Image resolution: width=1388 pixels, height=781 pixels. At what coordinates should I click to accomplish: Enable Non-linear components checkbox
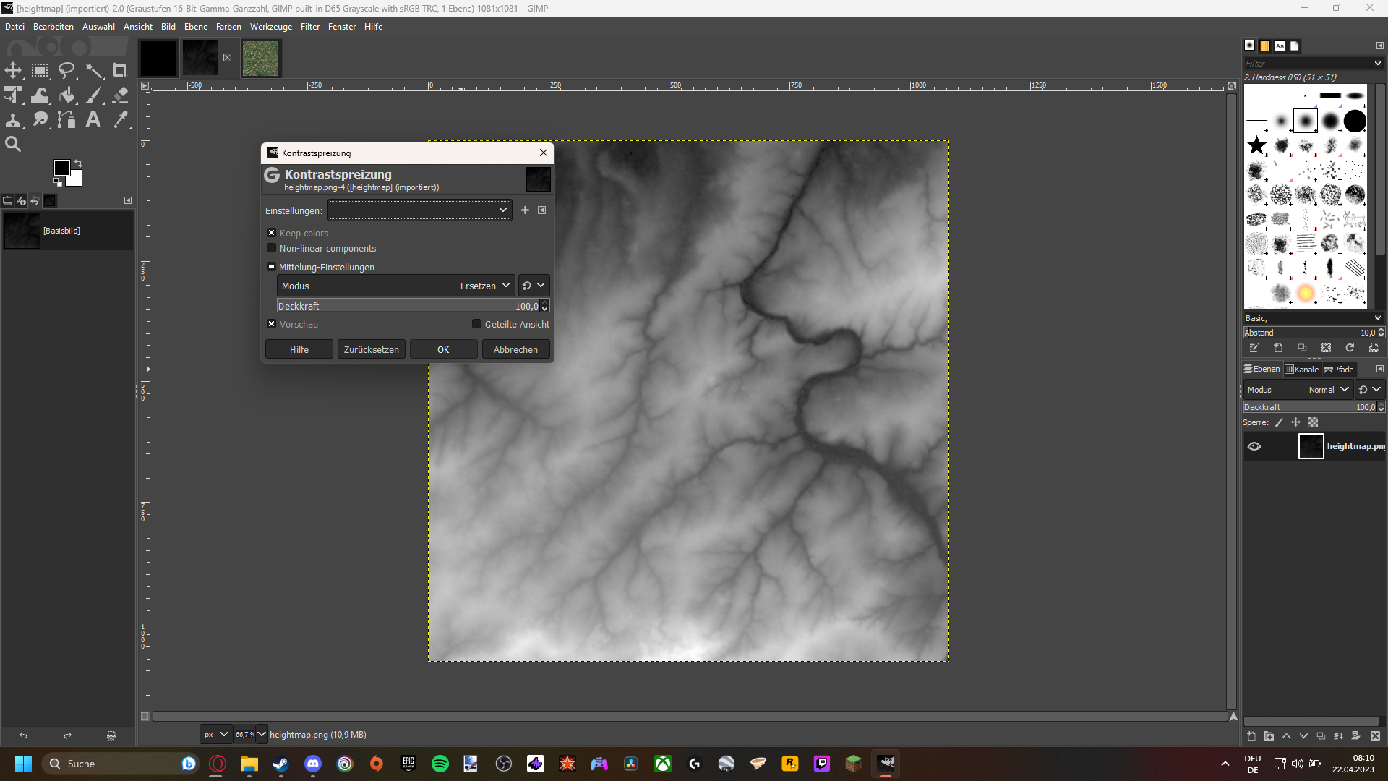(x=272, y=248)
